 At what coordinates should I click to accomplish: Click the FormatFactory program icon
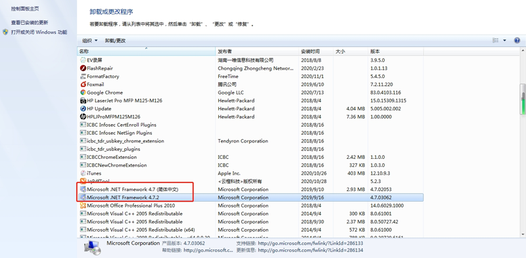84,76
